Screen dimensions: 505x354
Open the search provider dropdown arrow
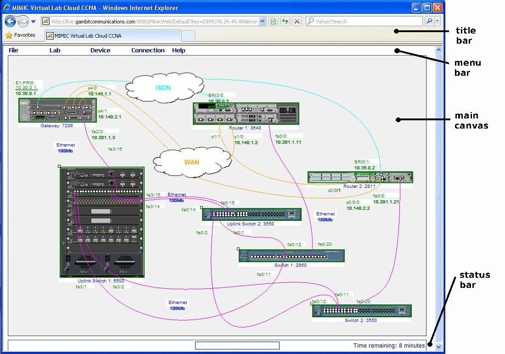pyautogui.click(x=437, y=22)
